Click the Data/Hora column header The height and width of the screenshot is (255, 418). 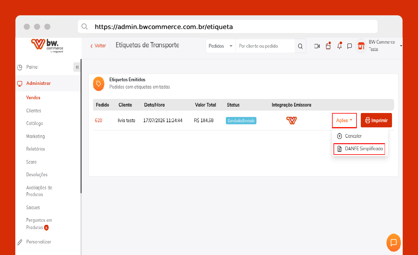pos(155,105)
